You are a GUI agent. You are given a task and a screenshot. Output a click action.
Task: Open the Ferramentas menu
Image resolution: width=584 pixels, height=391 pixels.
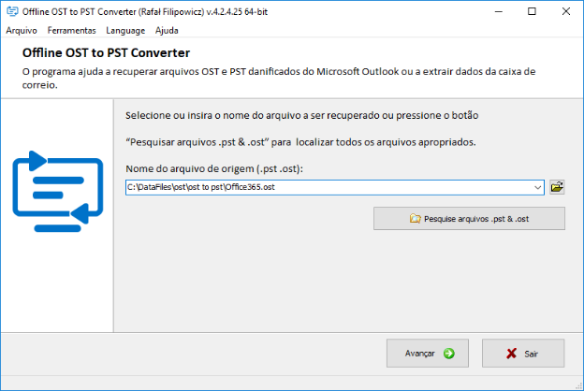pyautogui.click(x=71, y=30)
